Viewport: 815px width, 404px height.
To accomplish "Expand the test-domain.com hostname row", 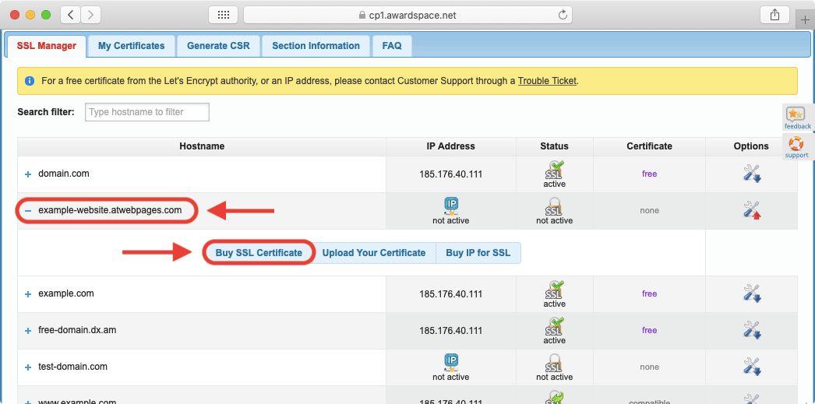I will click(x=28, y=367).
